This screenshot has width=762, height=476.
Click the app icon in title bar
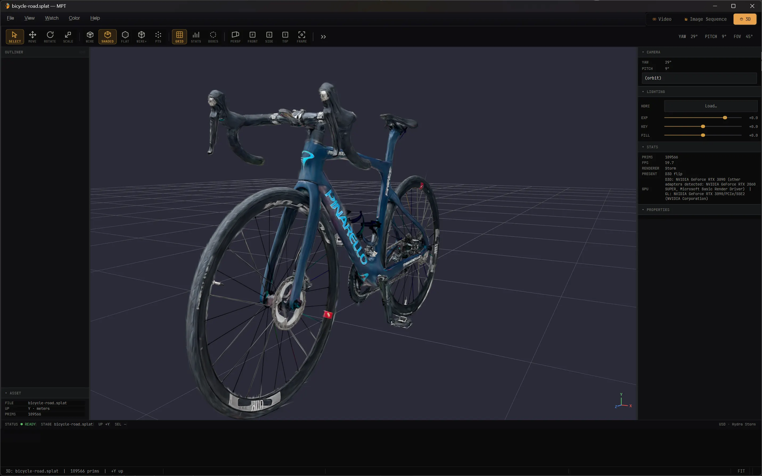(x=7, y=6)
